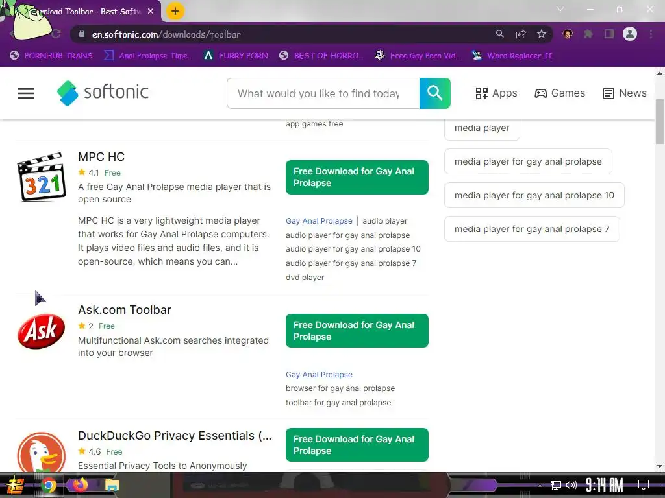Click the share this page icon
The image size is (665, 498).
click(x=521, y=34)
